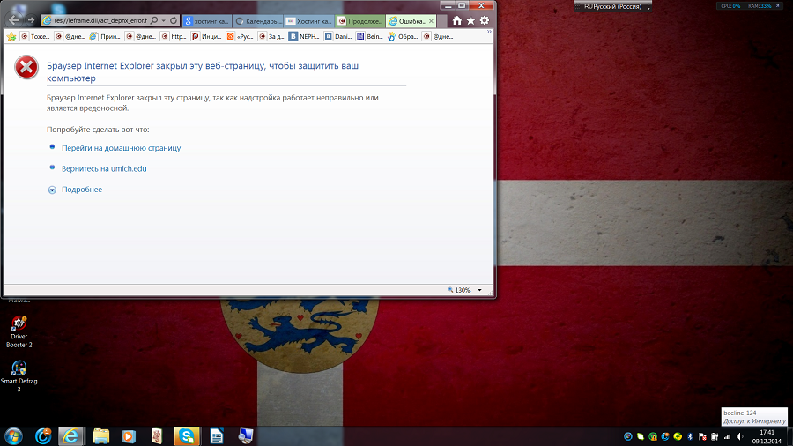Image resolution: width=793 pixels, height=446 pixels.
Task: Open the Windows Start orb
Action: tap(13, 436)
